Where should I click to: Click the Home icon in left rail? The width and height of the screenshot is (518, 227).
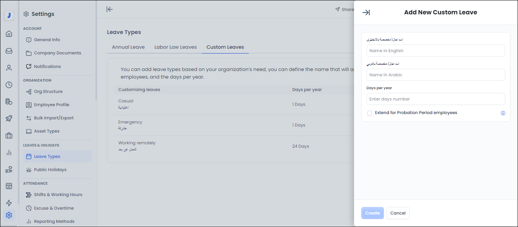coord(9,34)
